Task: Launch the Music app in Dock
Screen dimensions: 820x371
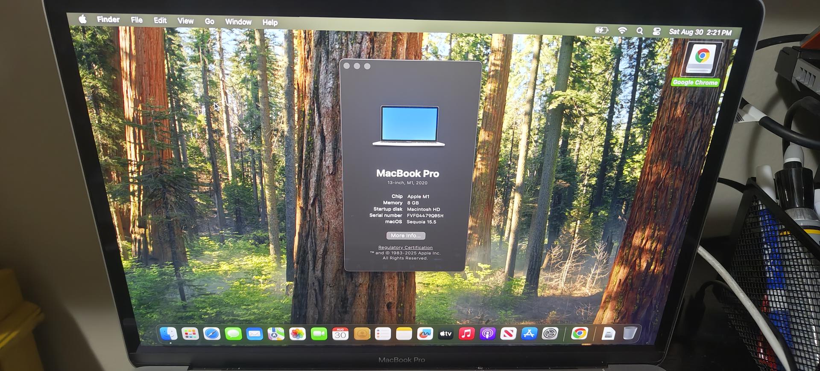Action: [466, 333]
